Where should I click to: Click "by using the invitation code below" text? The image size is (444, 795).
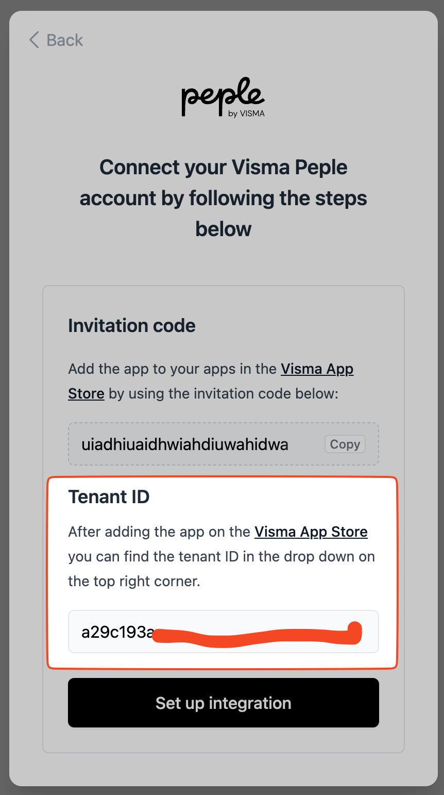click(x=224, y=394)
